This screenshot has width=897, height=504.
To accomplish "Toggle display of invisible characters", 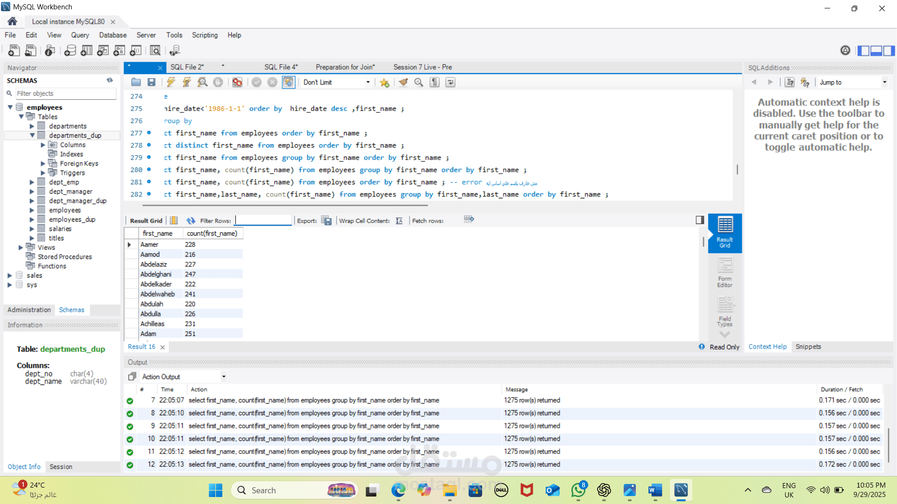I will pyautogui.click(x=434, y=82).
